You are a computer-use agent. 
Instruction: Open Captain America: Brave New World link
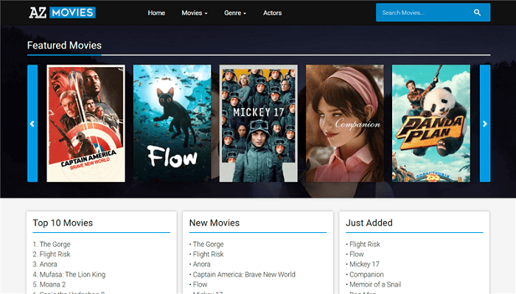click(x=244, y=274)
